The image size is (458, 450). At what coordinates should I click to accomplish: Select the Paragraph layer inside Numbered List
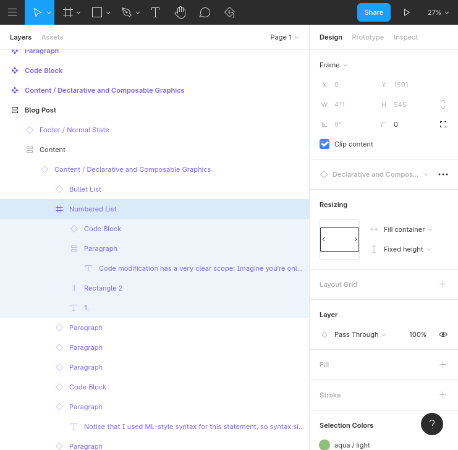(x=155, y=248)
